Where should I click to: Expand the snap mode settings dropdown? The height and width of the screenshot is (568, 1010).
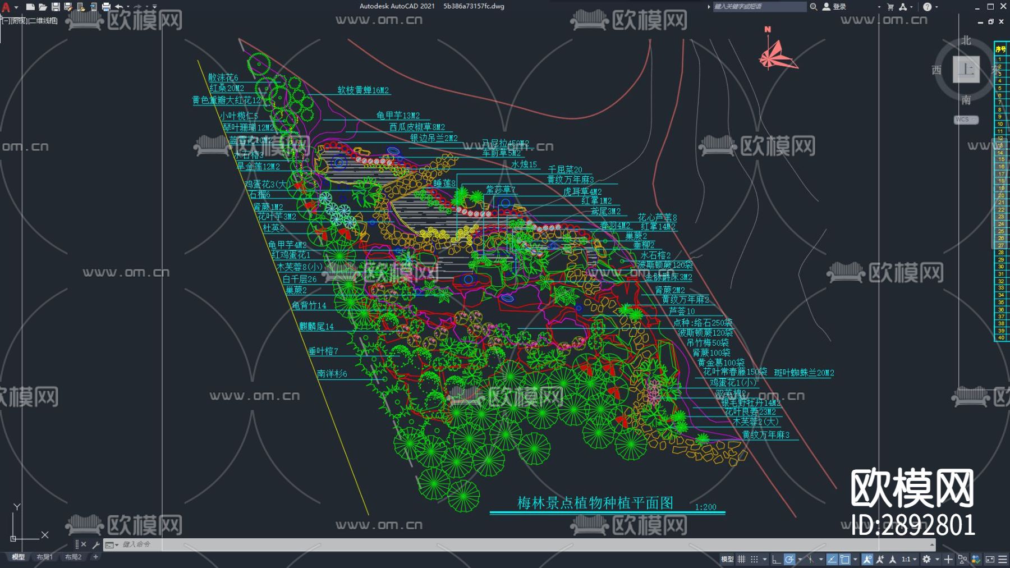click(x=764, y=559)
